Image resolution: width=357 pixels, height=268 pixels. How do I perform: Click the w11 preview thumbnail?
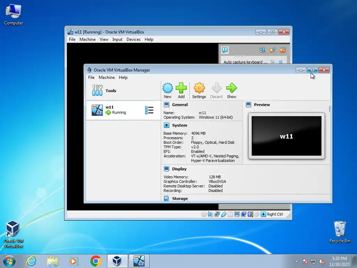287,136
